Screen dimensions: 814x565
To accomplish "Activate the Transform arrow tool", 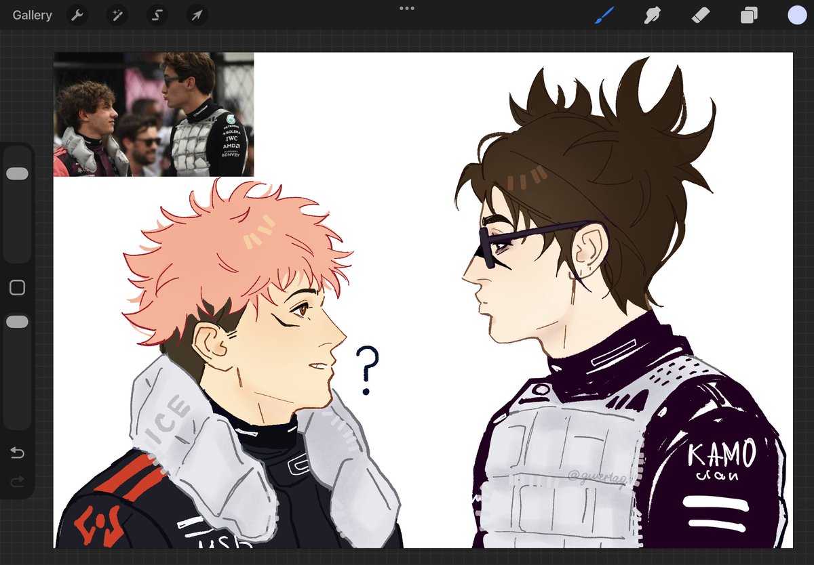I will [x=197, y=15].
